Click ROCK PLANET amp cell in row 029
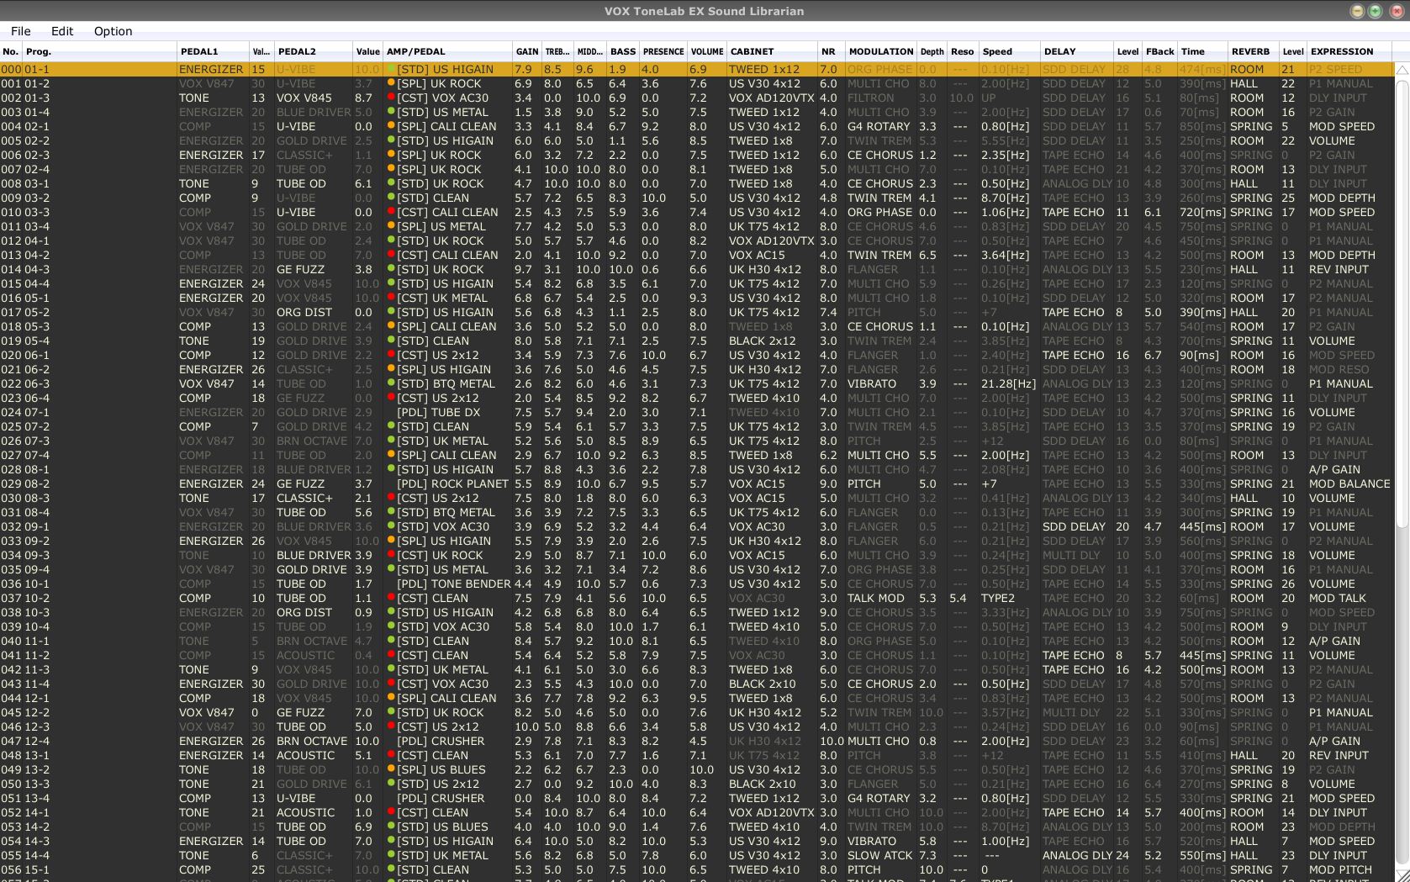This screenshot has height=882, width=1410. [452, 483]
